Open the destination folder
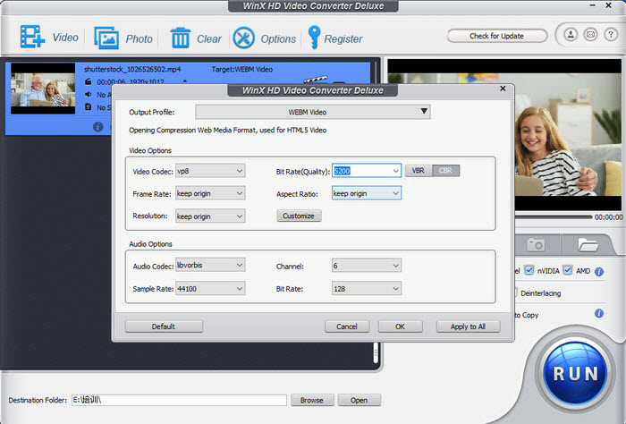626x424 pixels. 359,400
